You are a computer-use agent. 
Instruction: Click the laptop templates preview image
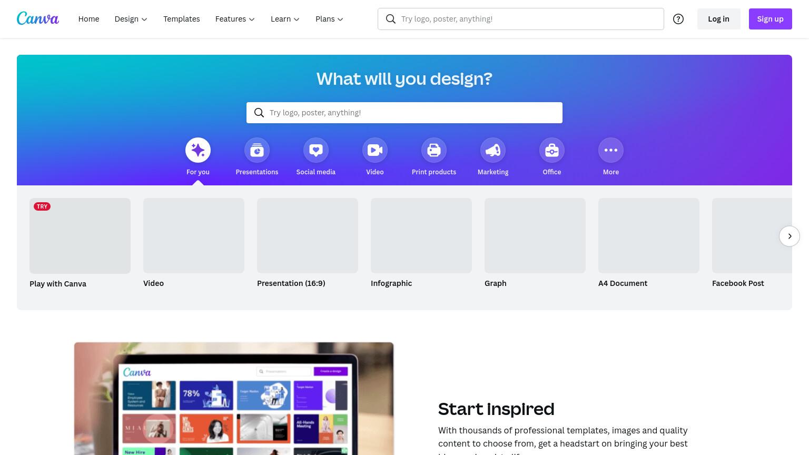point(234,399)
